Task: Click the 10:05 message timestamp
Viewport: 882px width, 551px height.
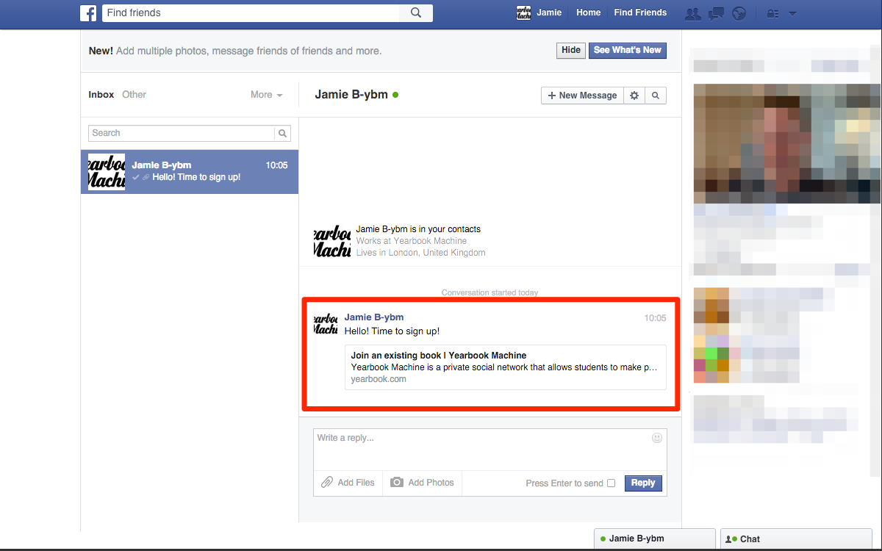Action: pos(655,318)
